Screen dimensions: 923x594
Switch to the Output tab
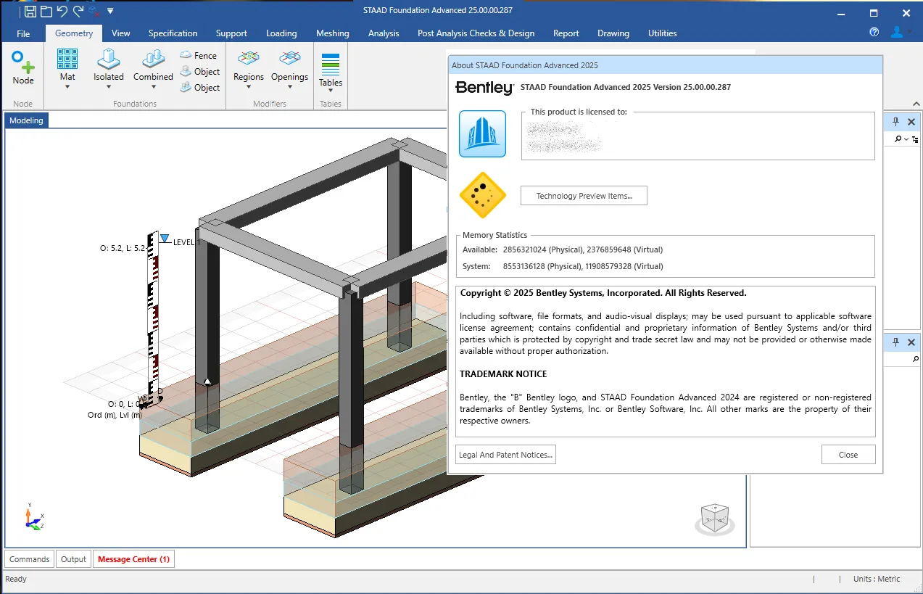coord(73,559)
